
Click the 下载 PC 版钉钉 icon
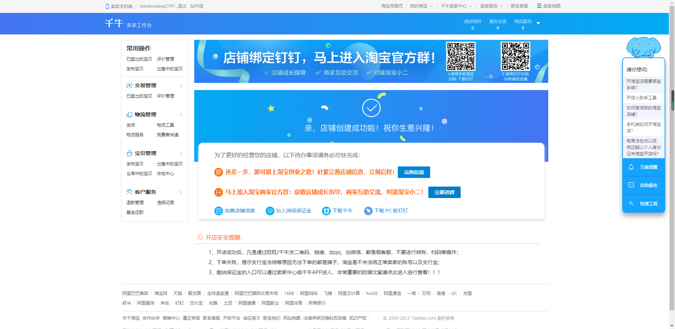[x=368, y=211]
